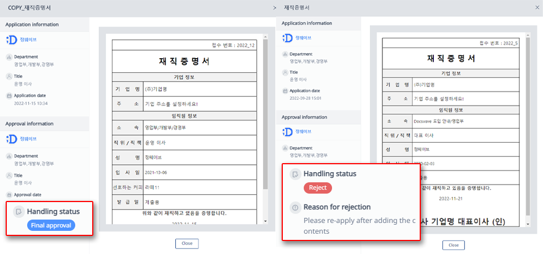Click the Approval information header in COPY_재직증명서 dialog
543x254 pixels.
[29, 124]
